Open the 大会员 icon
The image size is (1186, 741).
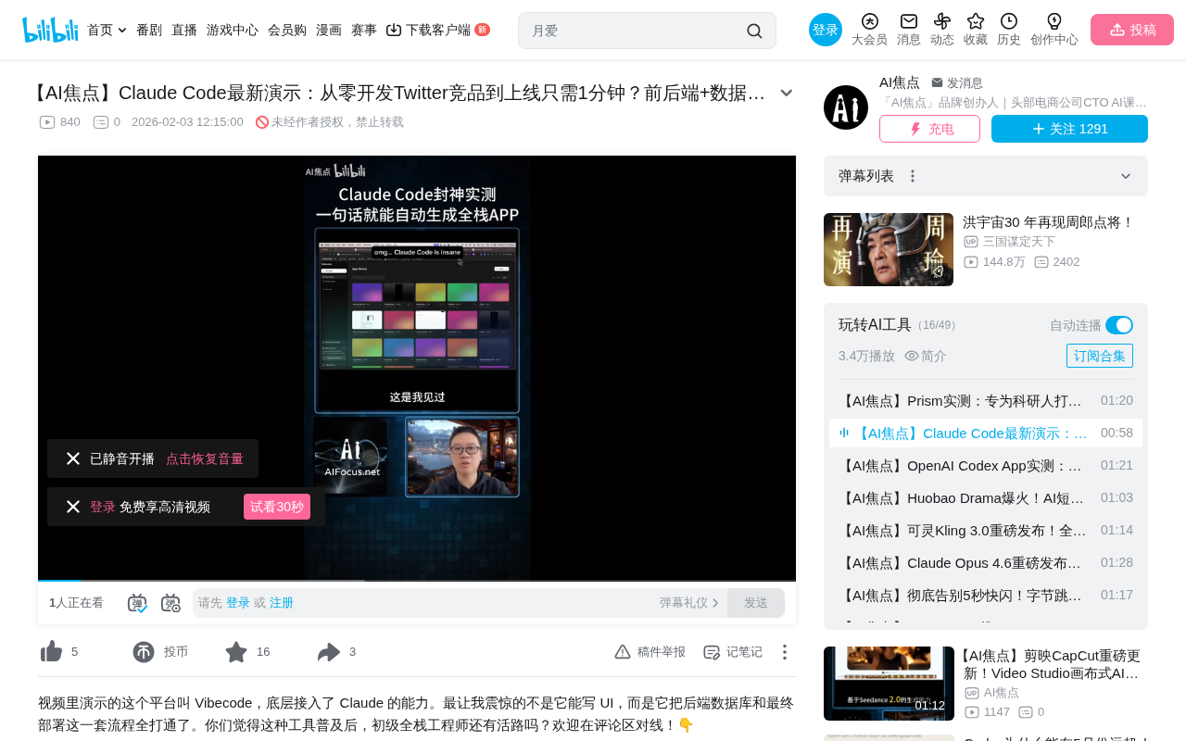(869, 21)
